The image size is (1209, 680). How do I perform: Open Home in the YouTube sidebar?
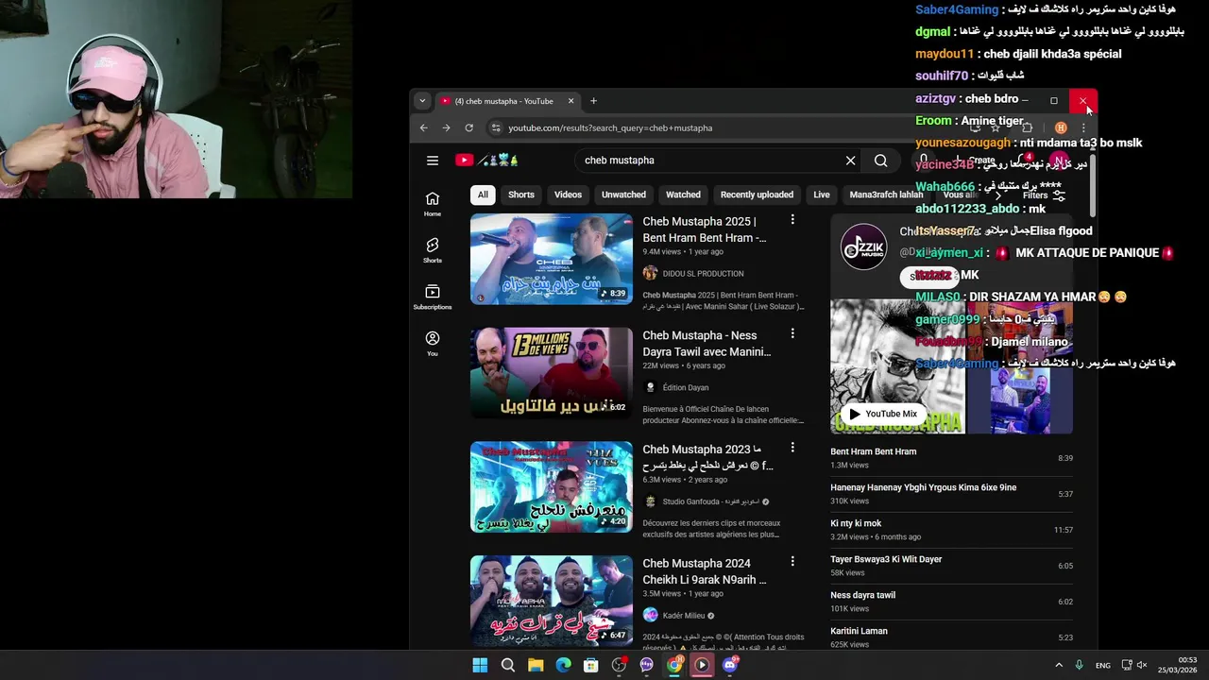click(x=433, y=203)
